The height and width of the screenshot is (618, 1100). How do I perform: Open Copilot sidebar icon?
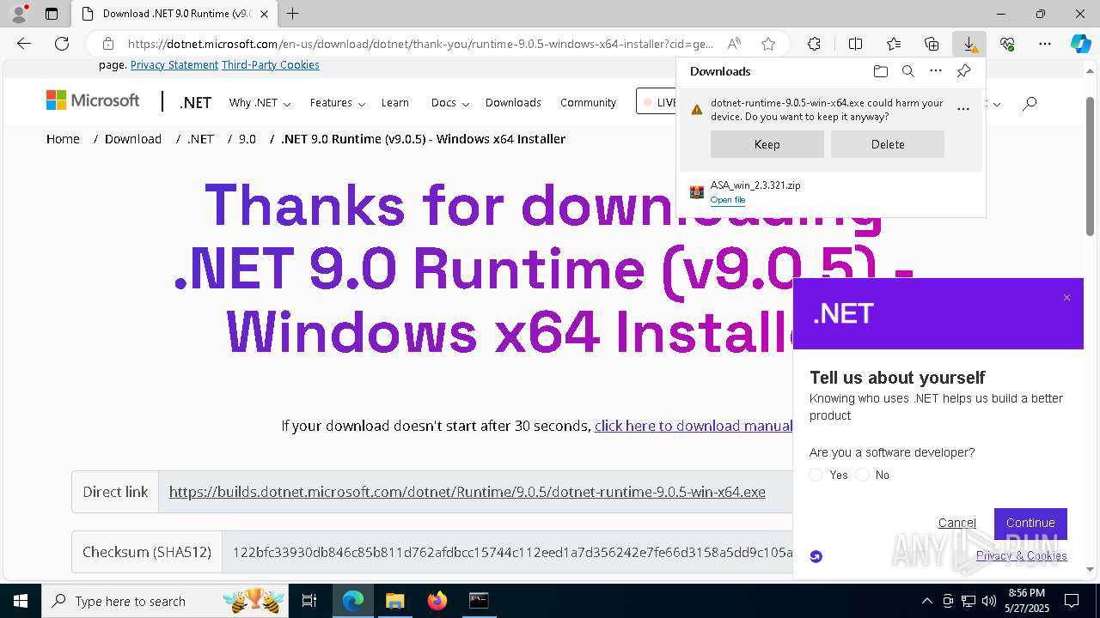pos(1080,44)
